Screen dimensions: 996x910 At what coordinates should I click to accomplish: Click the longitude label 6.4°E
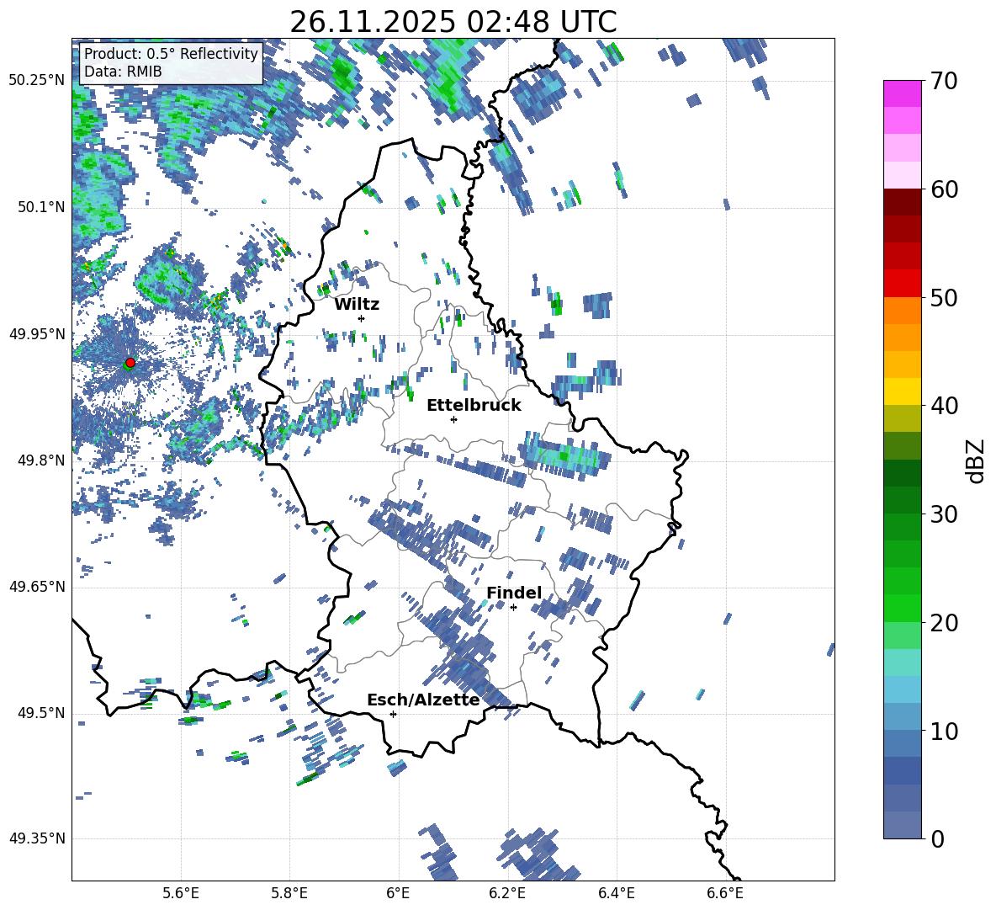tap(616, 893)
